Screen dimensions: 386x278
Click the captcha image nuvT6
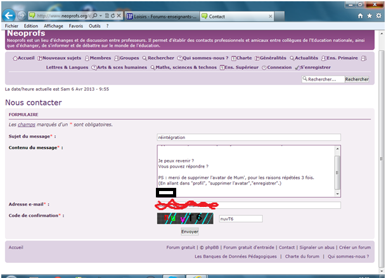(185, 218)
